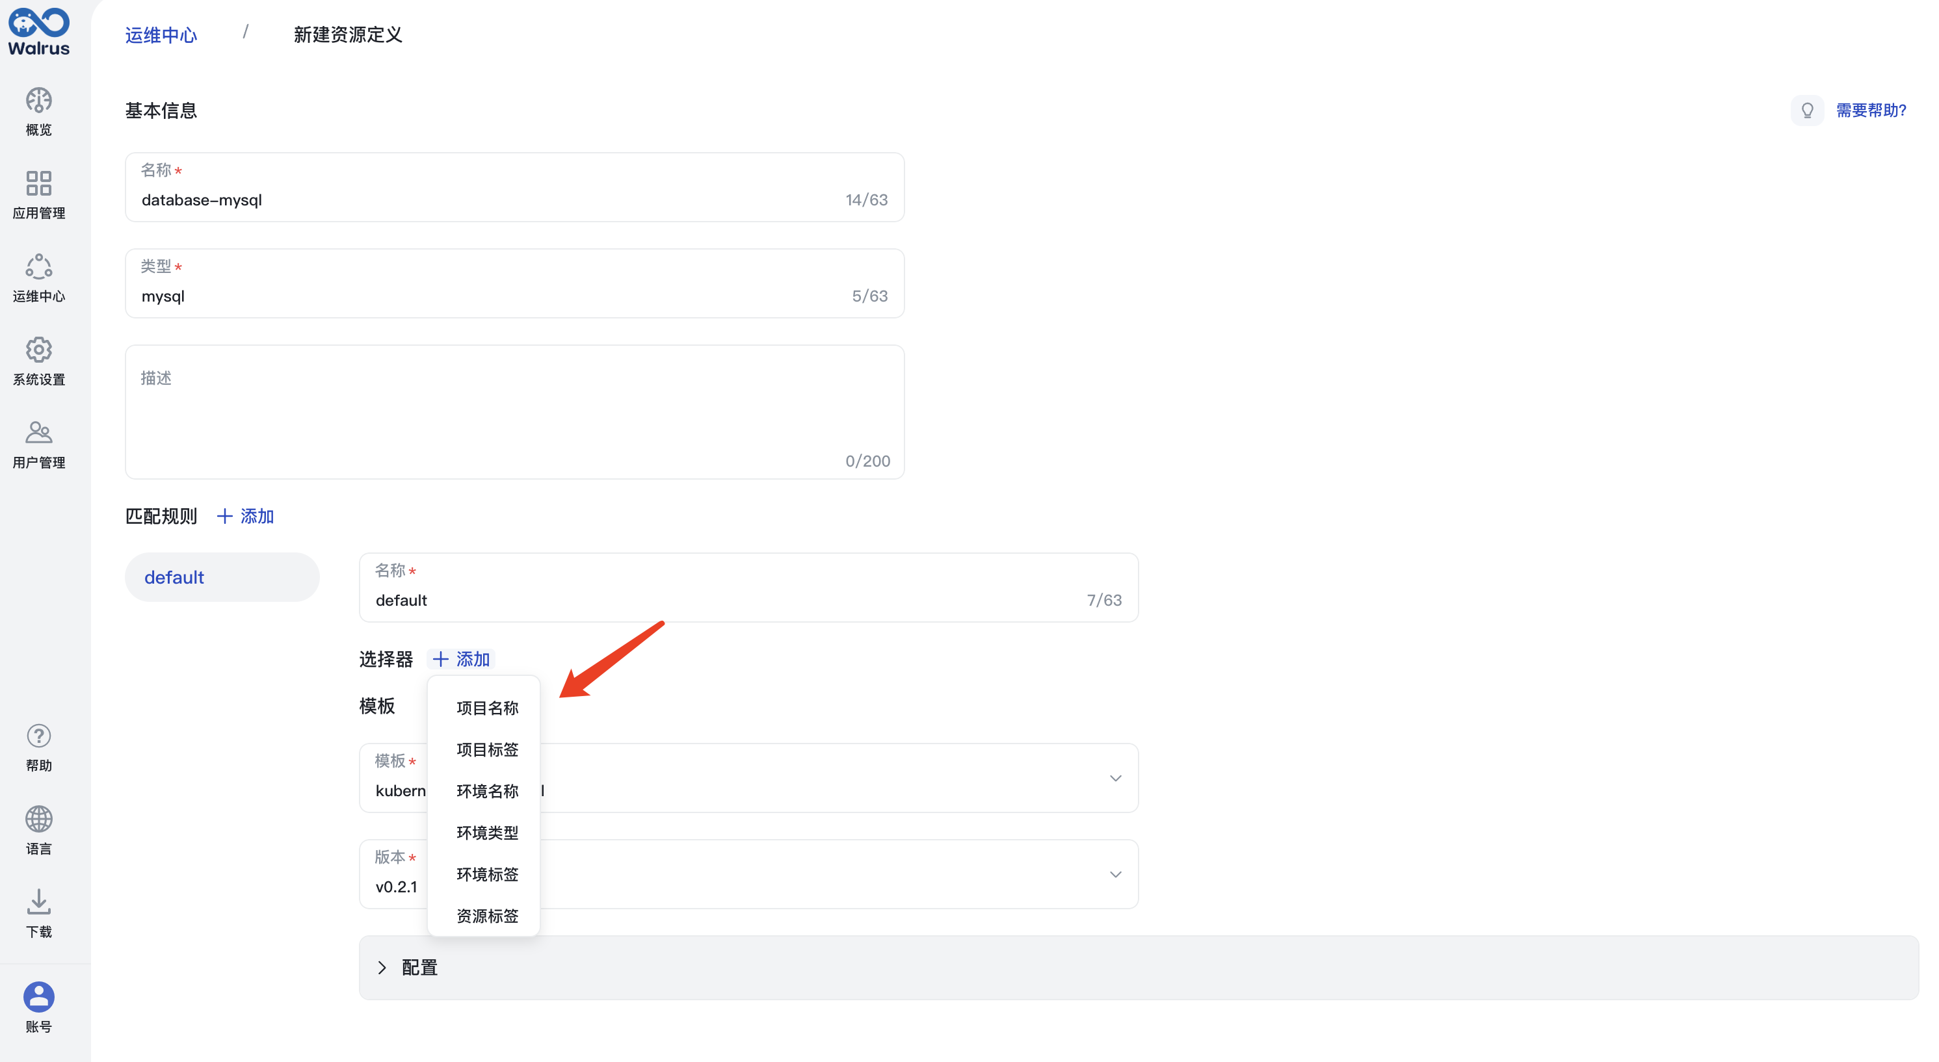The image size is (1939, 1062).
Task: Choose 项目名称 from selector menu
Action: point(487,708)
